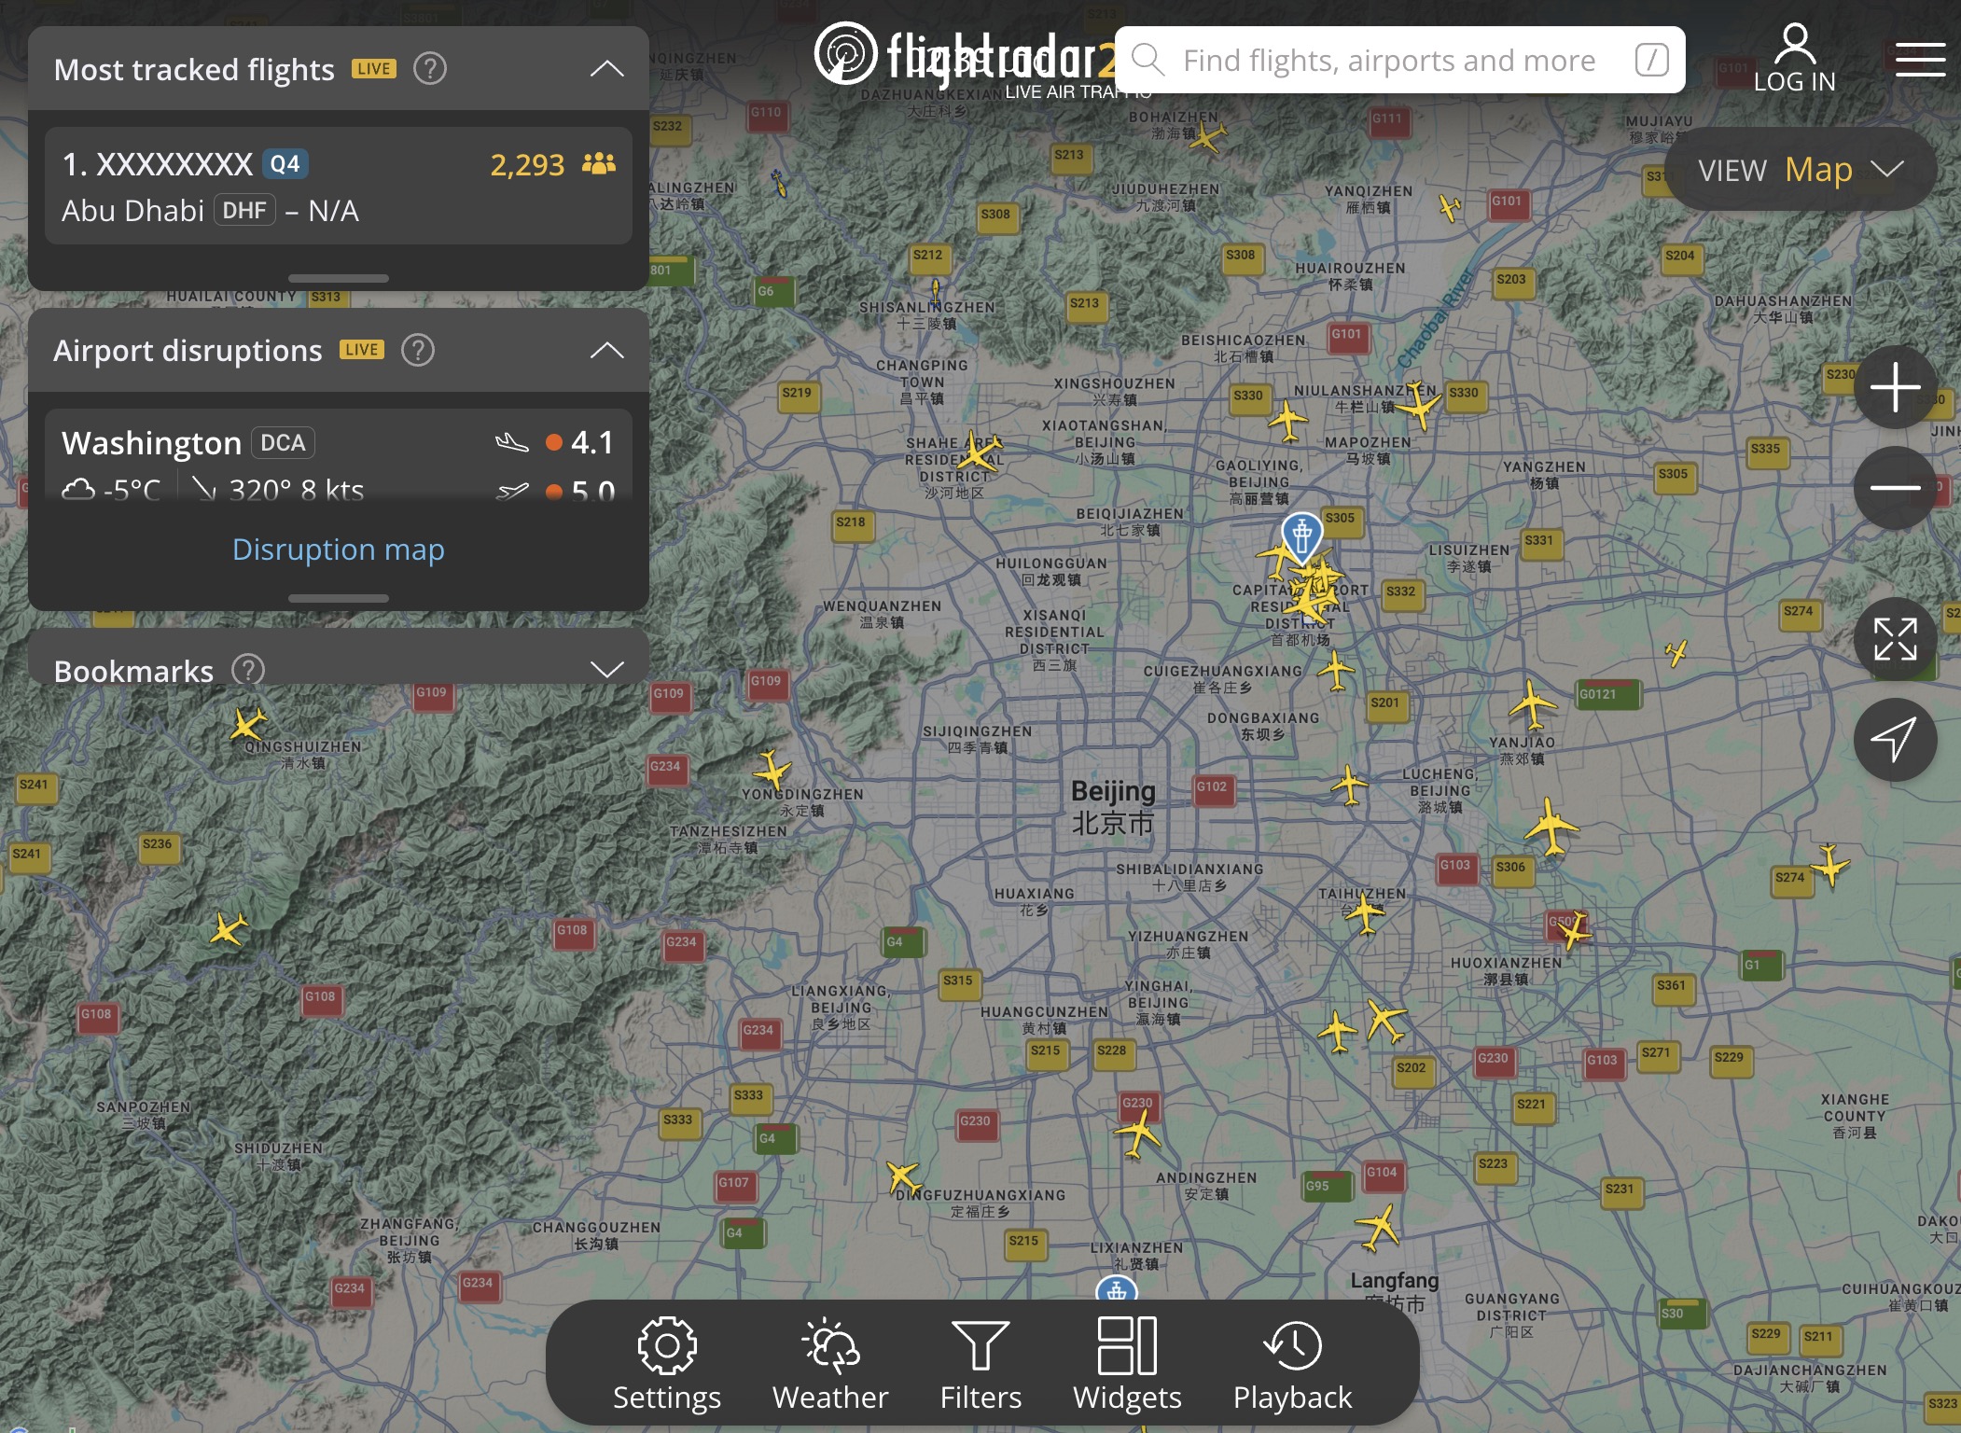Image resolution: width=1961 pixels, height=1433 pixels.
Task: Open the hamburger main menu
Action: [x=1919, y=60]
